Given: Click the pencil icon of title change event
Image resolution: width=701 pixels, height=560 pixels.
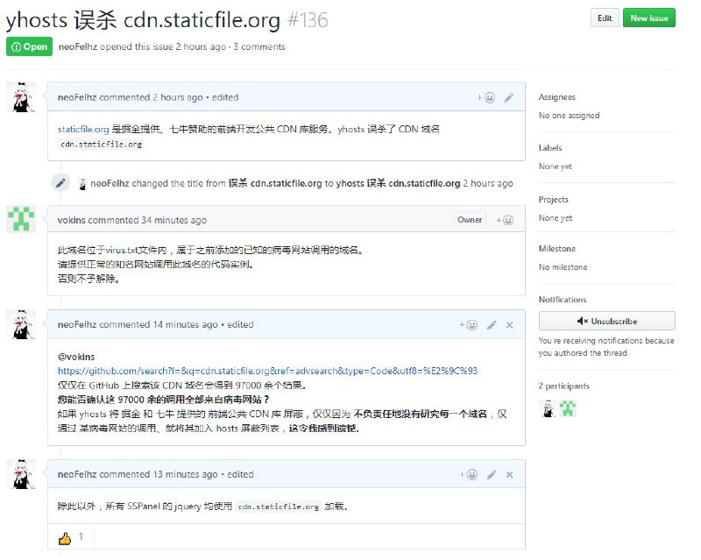Looking at the screenshot, I should pyautogui.click(x=60, y=183).
